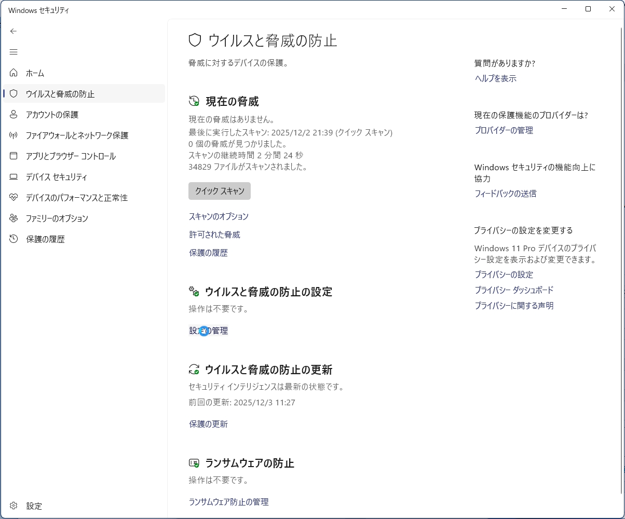
Task: Start a scan with クイック スキャン button
Action: [x=219, y=191]
